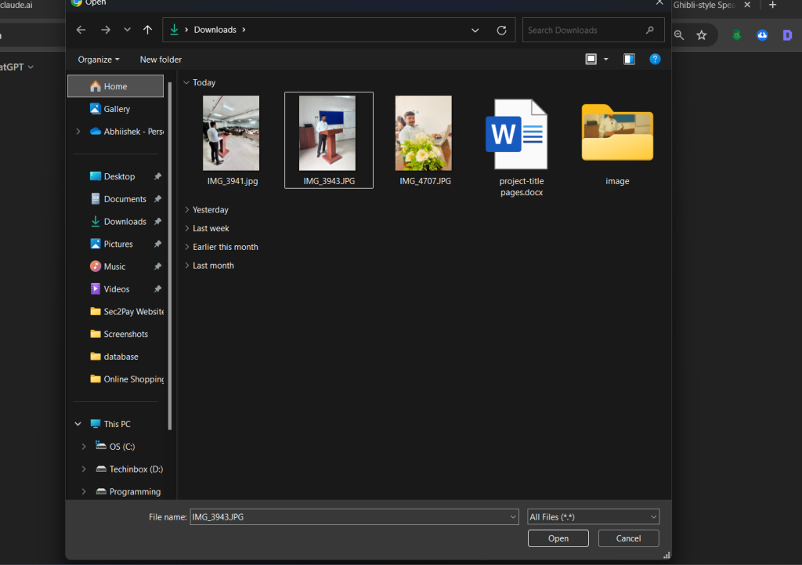This screenshot has height=565, width=802.
Task: Click New folder
Action: tap(160, 59)
